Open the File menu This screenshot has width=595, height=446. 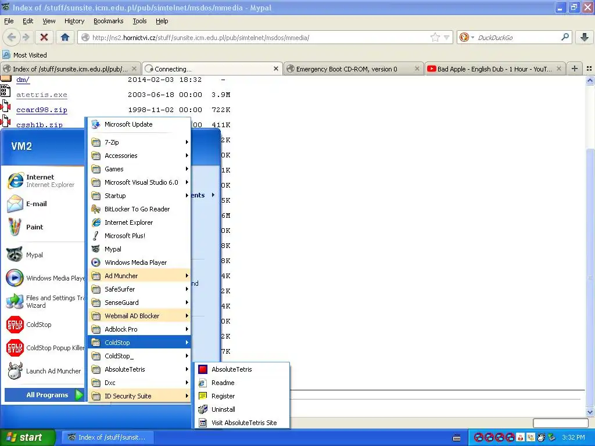pyautogui.click(x=9, y=21)
